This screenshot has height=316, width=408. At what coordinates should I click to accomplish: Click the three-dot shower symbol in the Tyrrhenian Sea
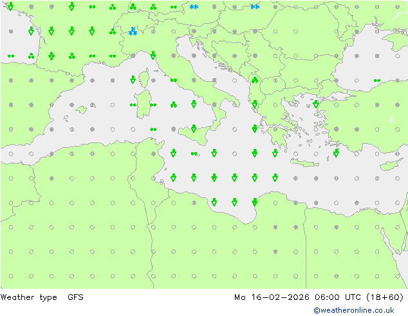(x=173, y=104)
